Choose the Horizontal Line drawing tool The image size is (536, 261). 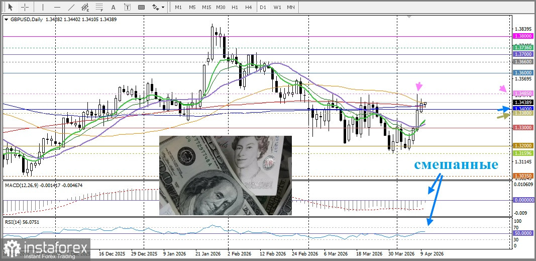click(57, 7)
